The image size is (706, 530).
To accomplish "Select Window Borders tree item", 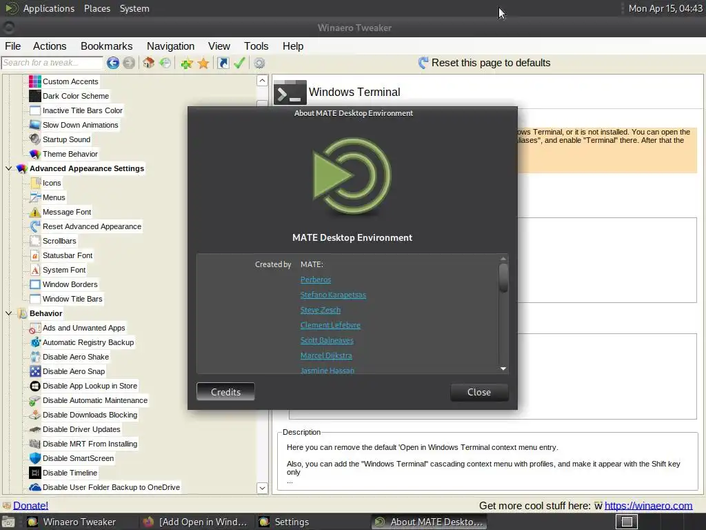I will [x=70, y=284].
